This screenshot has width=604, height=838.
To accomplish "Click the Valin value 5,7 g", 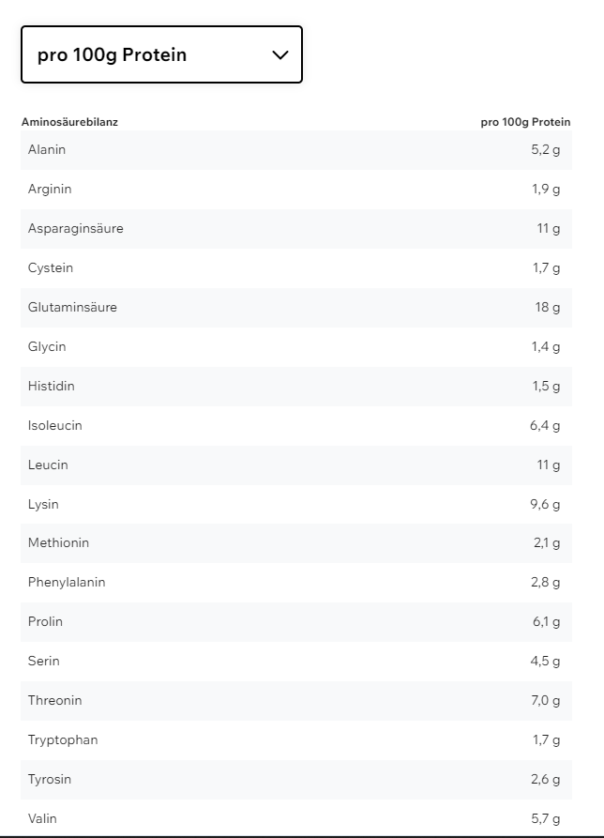I will tap(545, 818).
